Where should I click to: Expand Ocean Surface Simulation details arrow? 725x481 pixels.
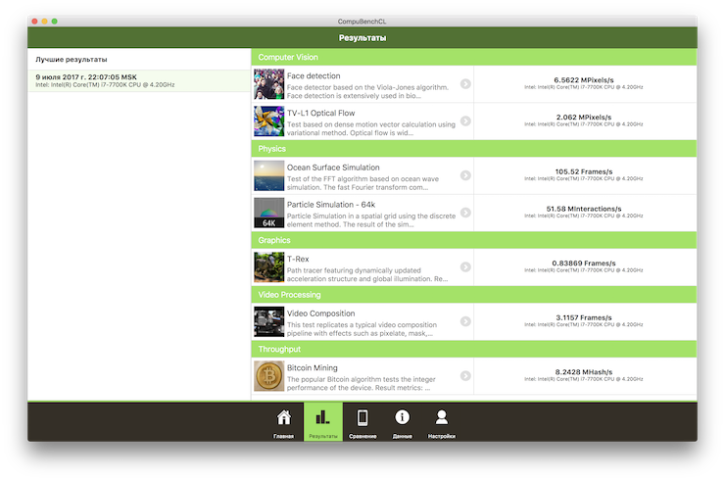tap(465, 175)
